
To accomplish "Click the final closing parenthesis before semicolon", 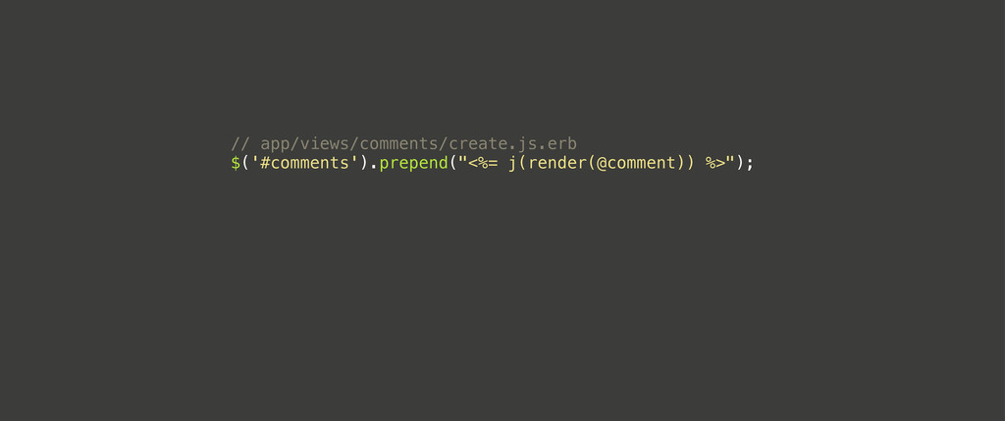I will click(x=740, y=163).
